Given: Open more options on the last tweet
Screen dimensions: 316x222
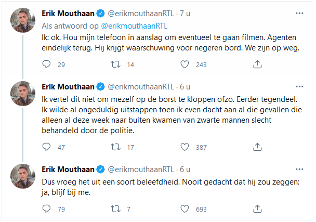Looking at the screenshot, I should click(299, 169).
